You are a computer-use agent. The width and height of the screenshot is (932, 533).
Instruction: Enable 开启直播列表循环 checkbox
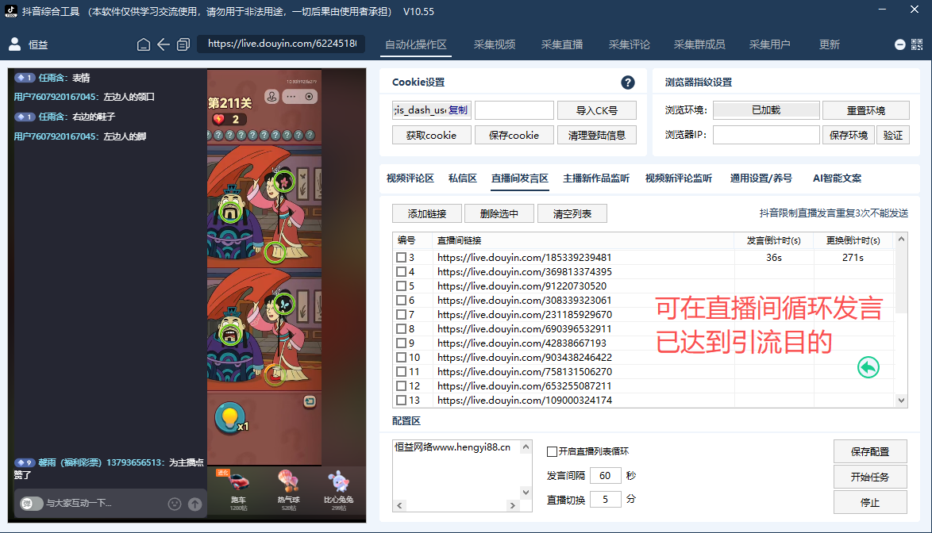click(552, 451)
